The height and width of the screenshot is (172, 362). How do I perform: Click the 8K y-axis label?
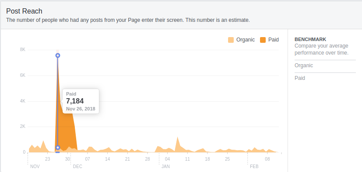(x=23, y=49)
